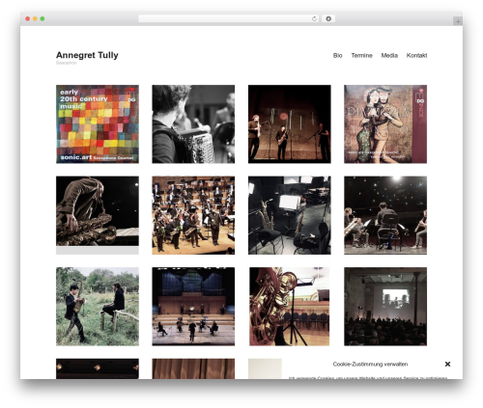The width and height of the screenshot is (483, 408).
Task: Open the Bio page
Action: (x=337, y=55)
